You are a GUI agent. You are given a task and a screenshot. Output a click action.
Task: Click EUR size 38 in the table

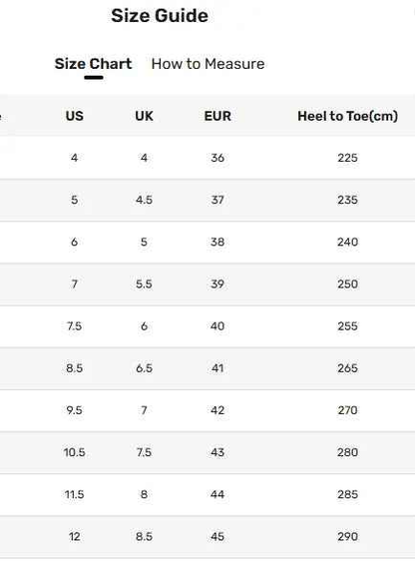click(217, 242)
